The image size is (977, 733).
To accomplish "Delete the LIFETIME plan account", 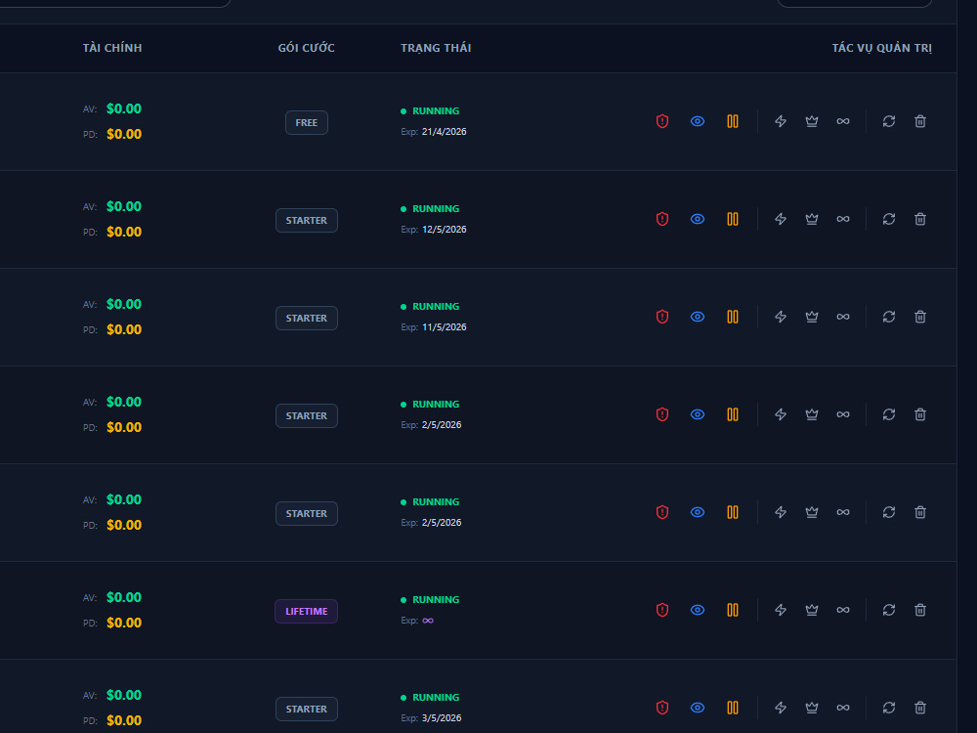I will (x=920, y=610).
